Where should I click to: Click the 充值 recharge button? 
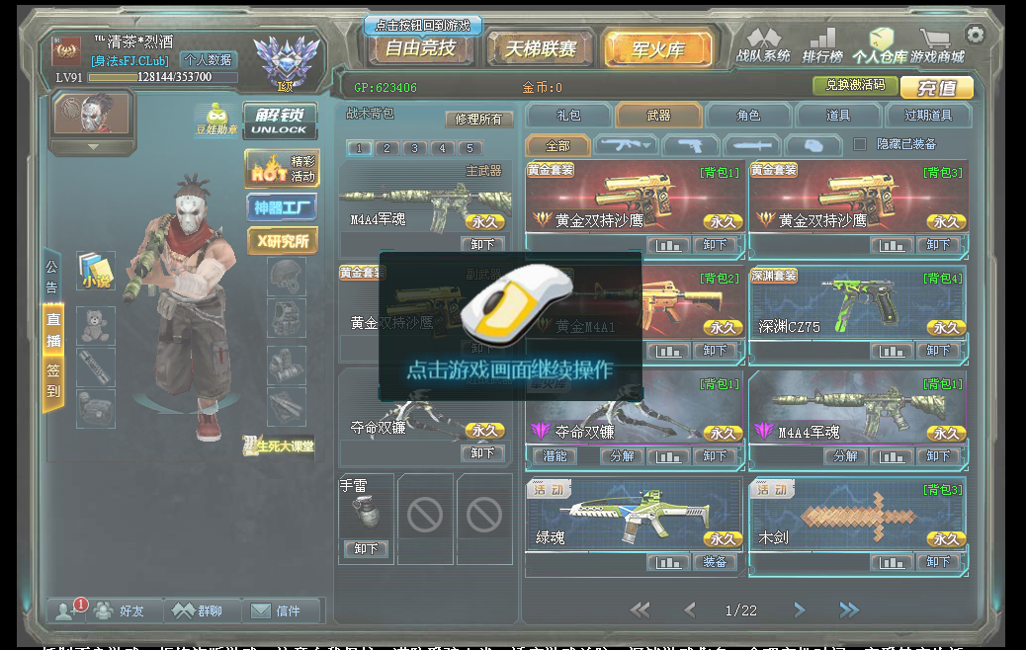pos(936,87)
